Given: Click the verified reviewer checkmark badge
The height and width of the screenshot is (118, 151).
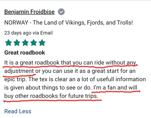Looking at the screenshot, I should pos(61,12).
